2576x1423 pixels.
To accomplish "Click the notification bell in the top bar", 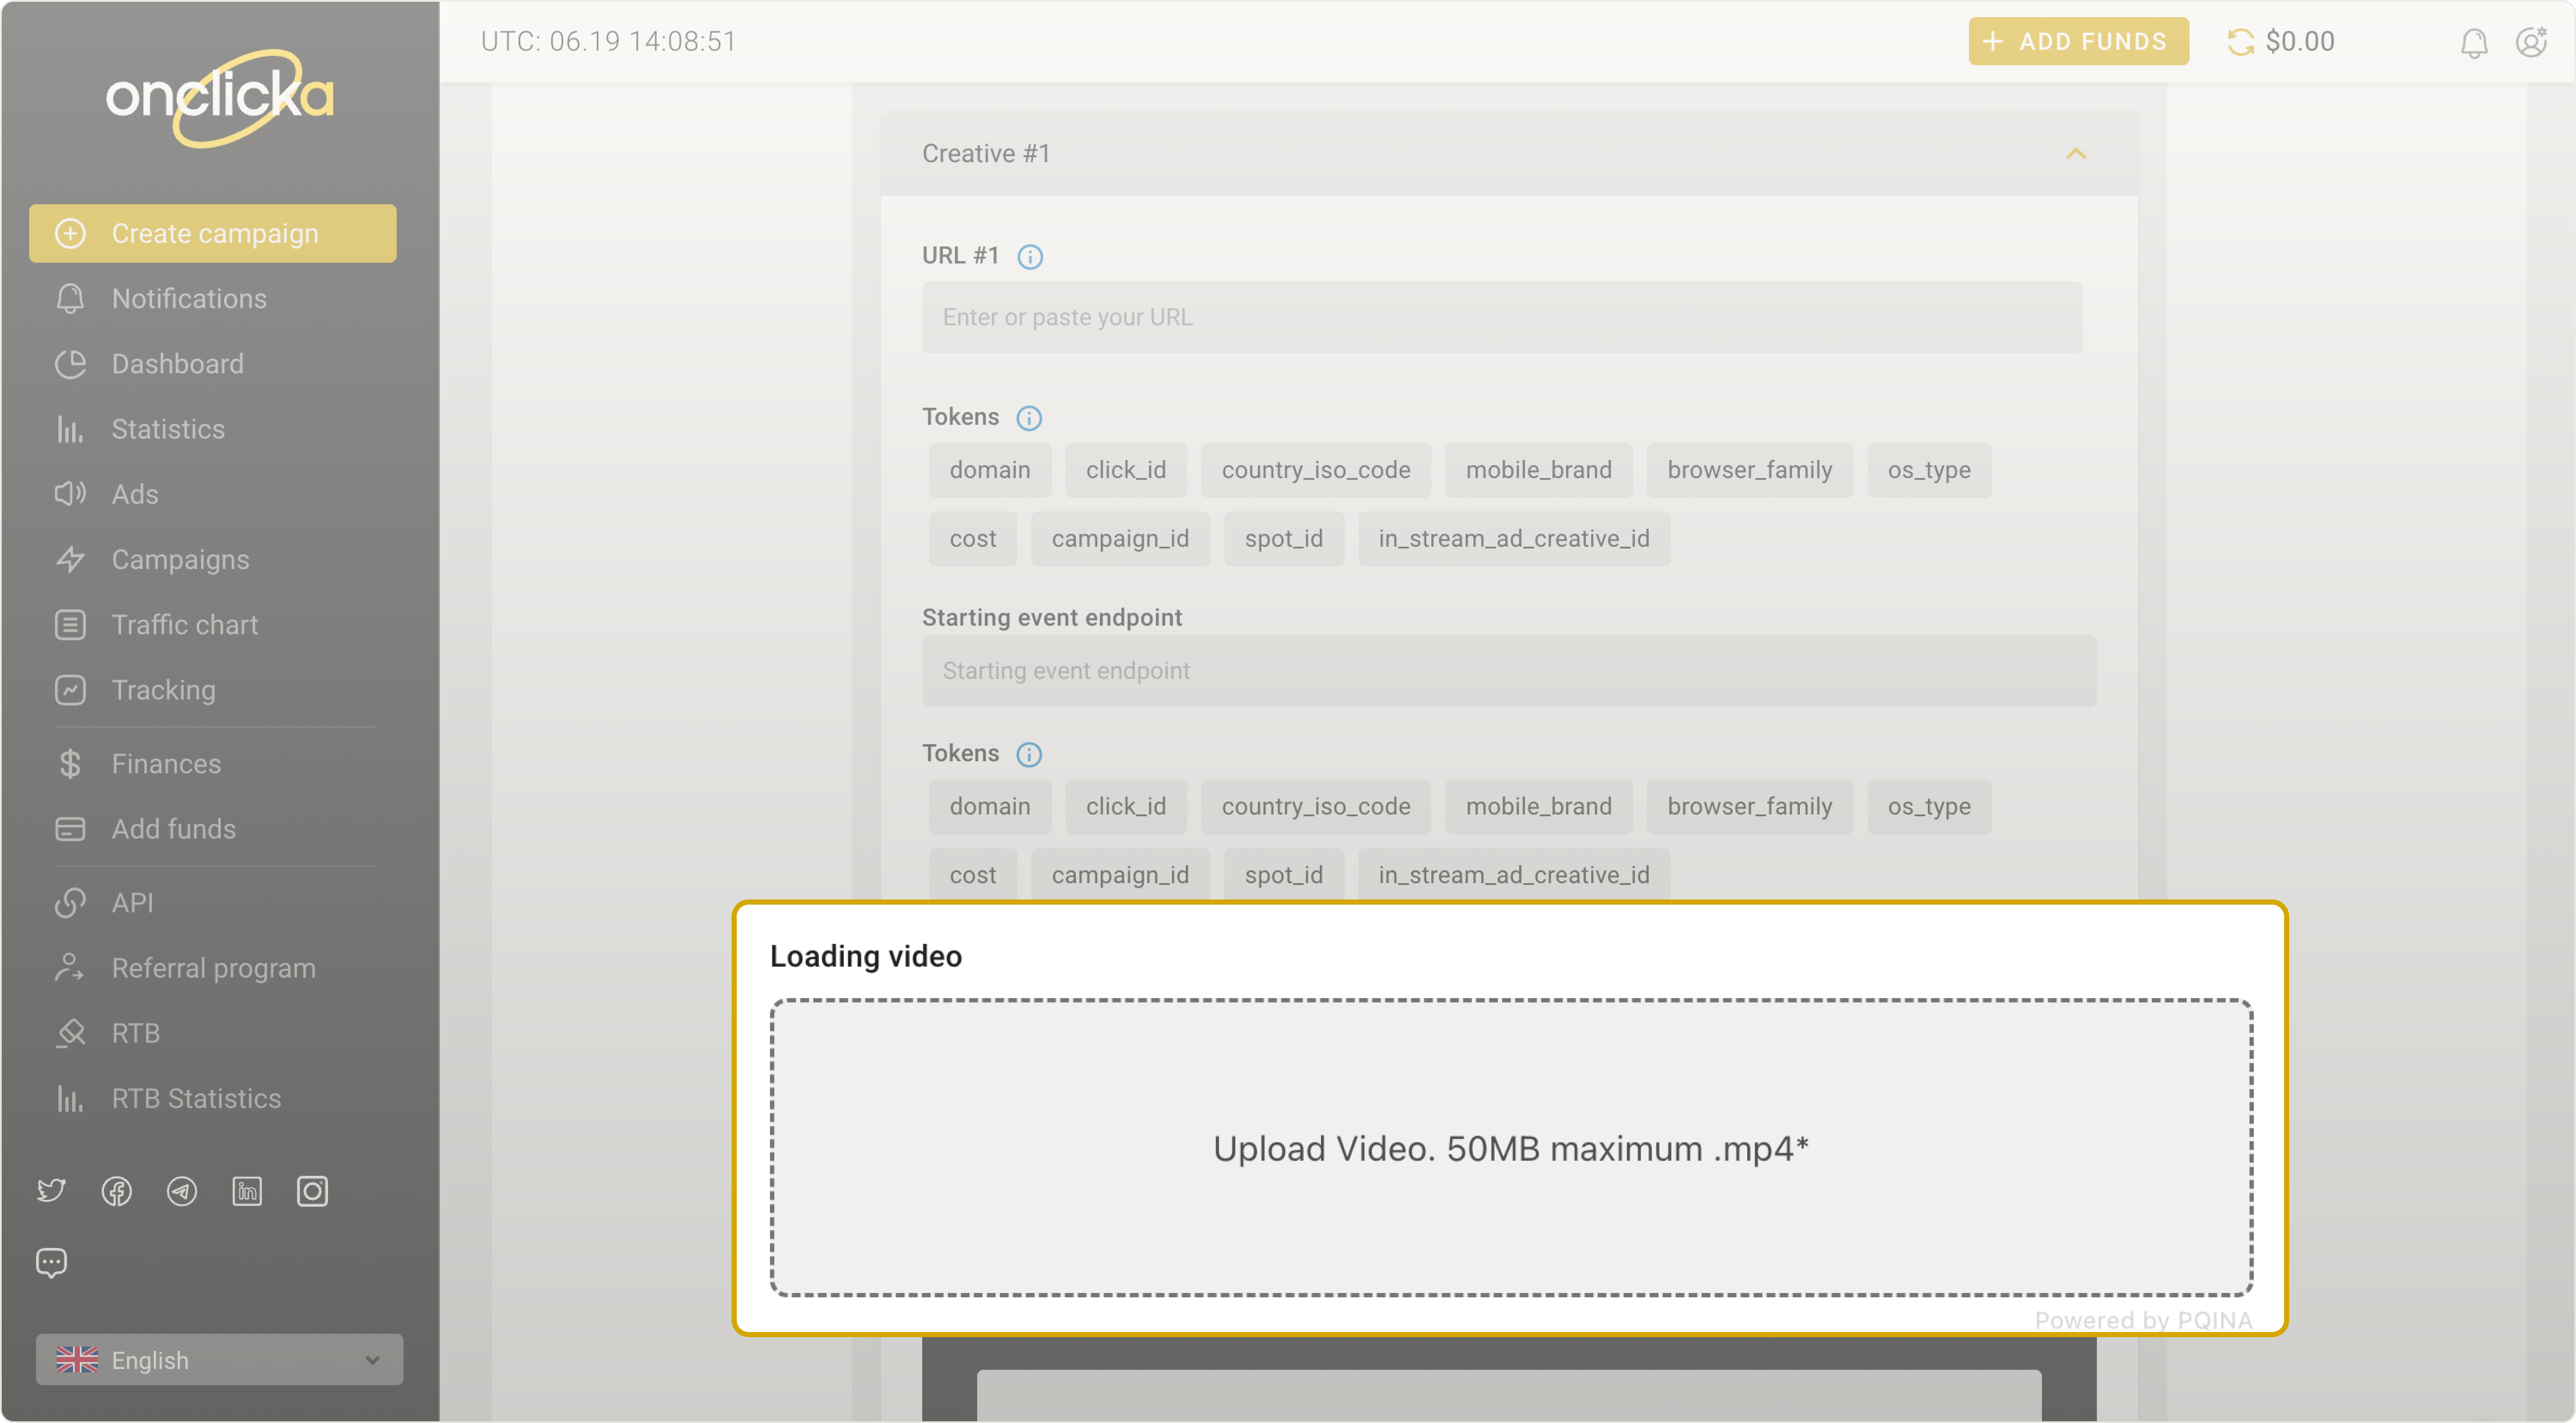I will pyautogui.click(x=2473, y=42).
